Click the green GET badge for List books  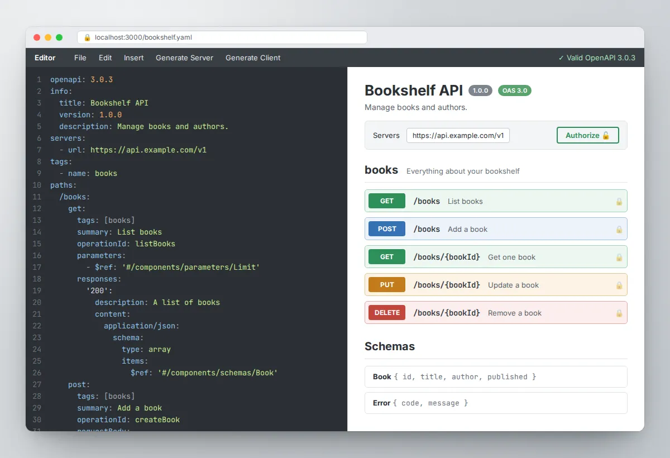tap(387, 201)
